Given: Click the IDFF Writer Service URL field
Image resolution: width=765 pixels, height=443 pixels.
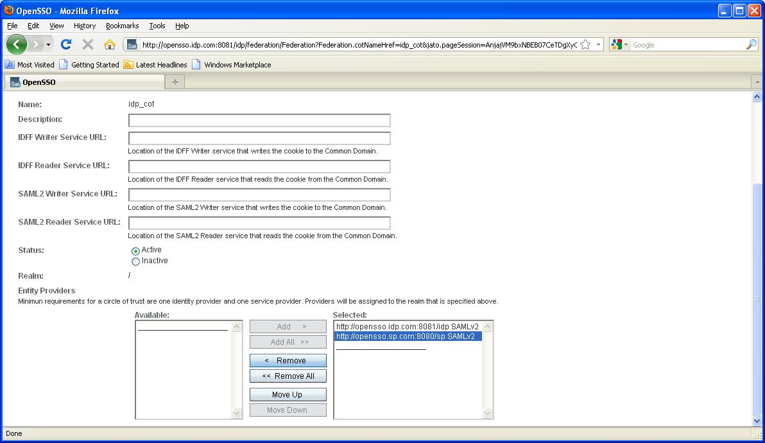Looking at the screenshot, I should click(x=259, y=138).
